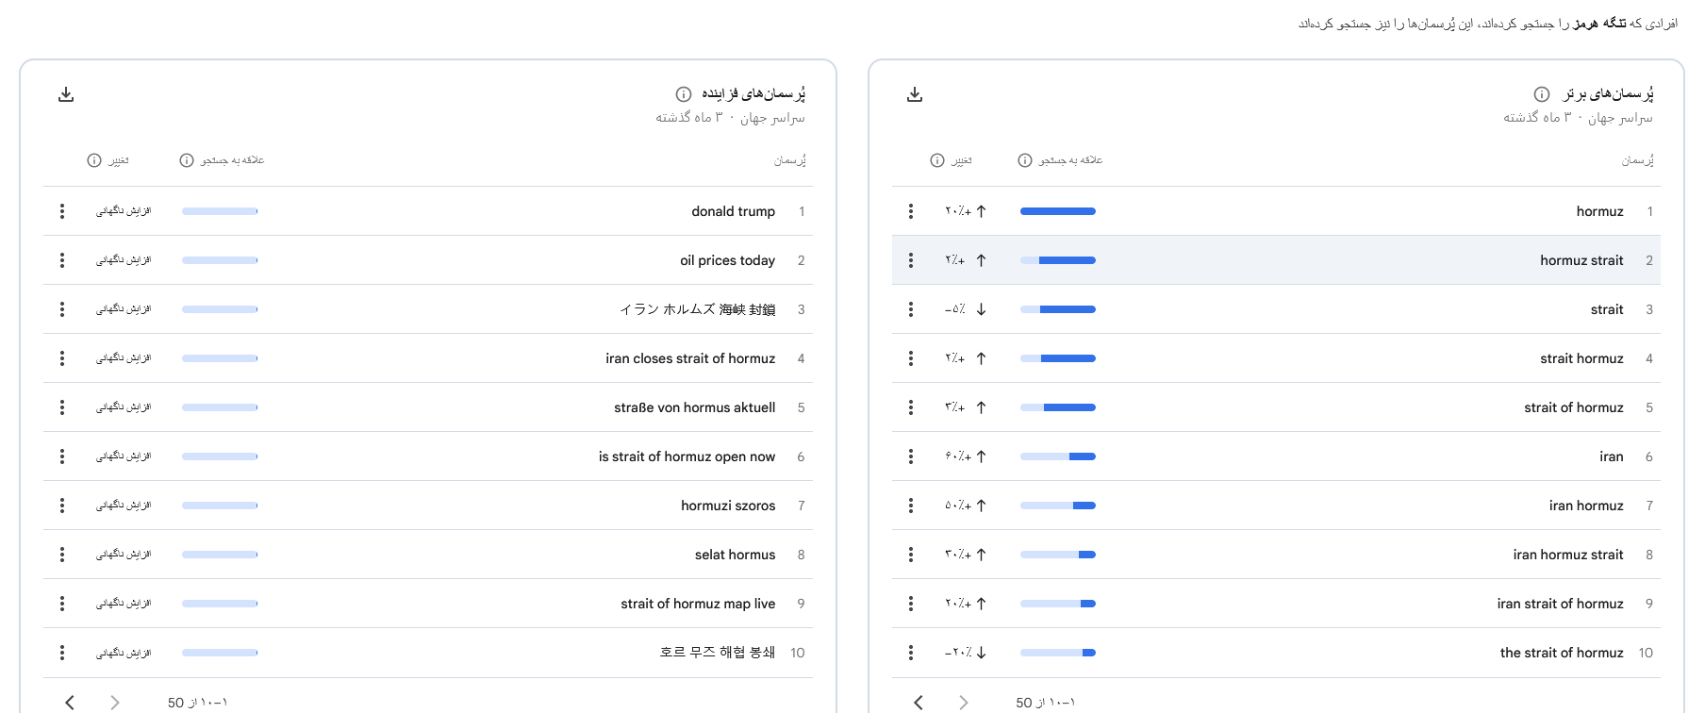
Task: Open three-dot menu for 'the strait of hormuz'
Action: (x=910, y=653)
